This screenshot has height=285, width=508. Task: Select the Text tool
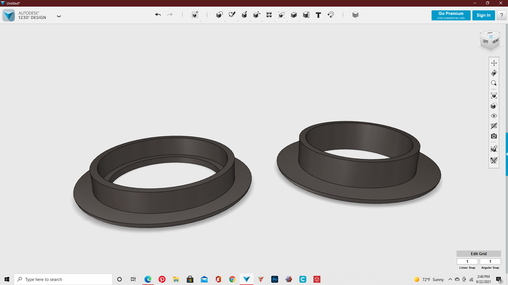tap(318, 15)
